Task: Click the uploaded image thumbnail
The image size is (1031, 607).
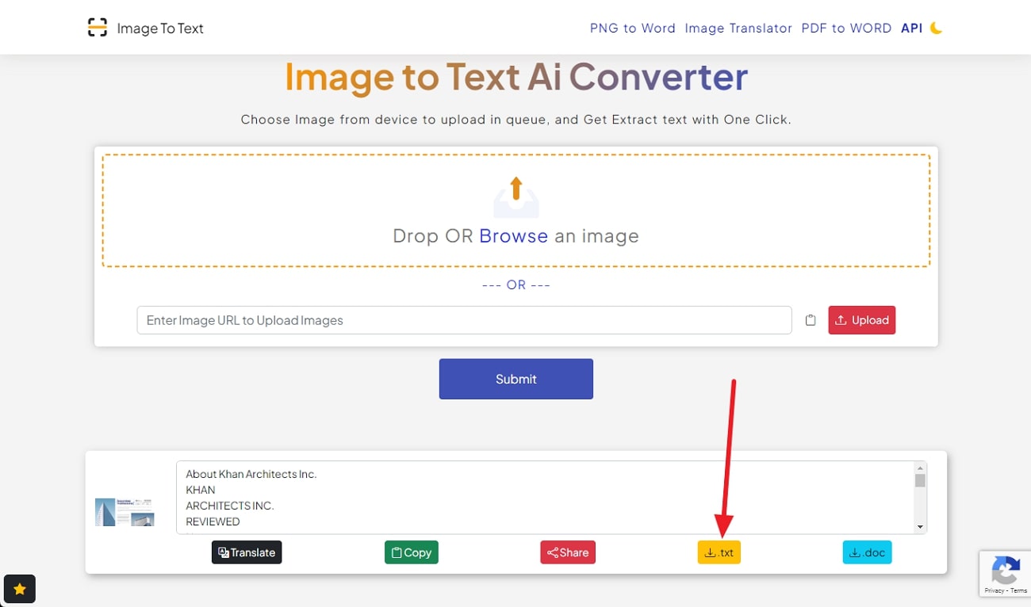Action: tap(123, 510)
